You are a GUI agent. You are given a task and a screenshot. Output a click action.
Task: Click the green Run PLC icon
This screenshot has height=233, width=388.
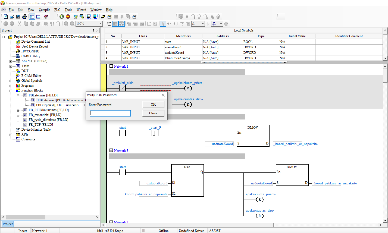pyautogui.click(x=62, y=17)
